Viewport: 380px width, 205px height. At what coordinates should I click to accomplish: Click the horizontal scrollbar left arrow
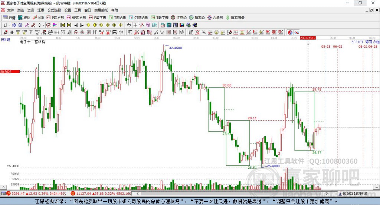(138, 194)
